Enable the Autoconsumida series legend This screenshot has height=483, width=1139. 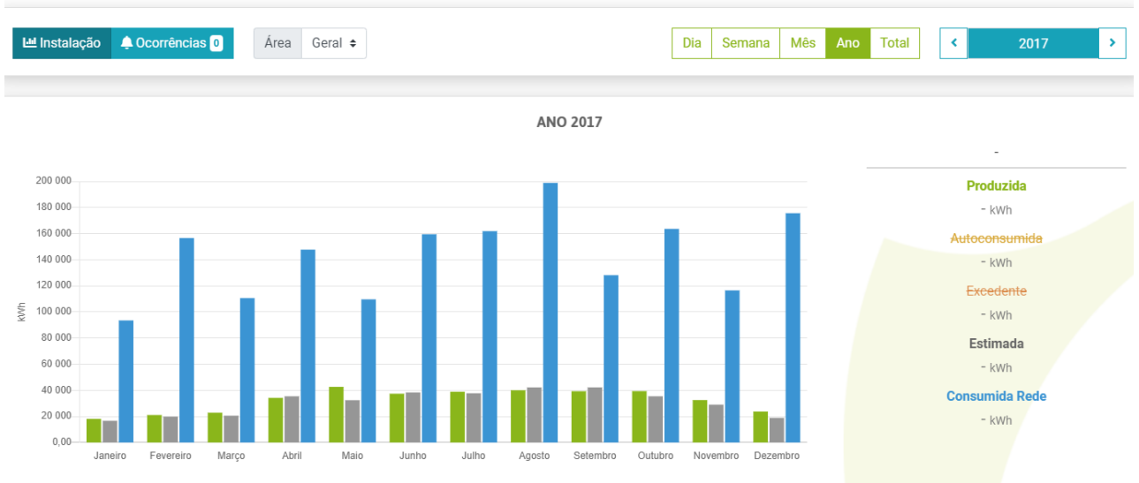point(996,238)
